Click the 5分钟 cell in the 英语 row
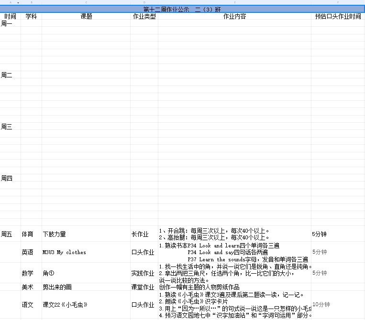This screenshot has width=365, height=320. pyautogui.click(x=338, y=252)
